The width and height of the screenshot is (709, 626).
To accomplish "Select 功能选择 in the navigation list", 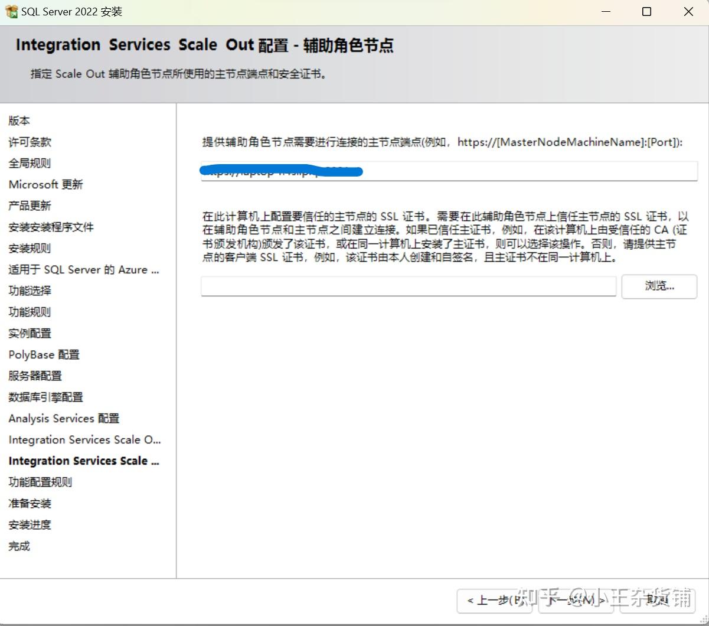I will (x=30, y=291).
